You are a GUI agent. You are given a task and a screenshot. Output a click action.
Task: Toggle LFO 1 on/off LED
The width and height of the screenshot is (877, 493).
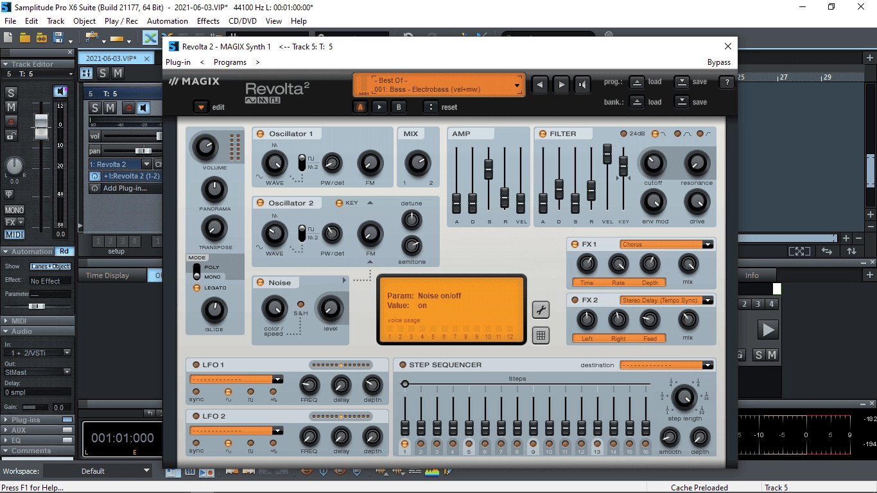pyautogui.click(x=195, y=365)
